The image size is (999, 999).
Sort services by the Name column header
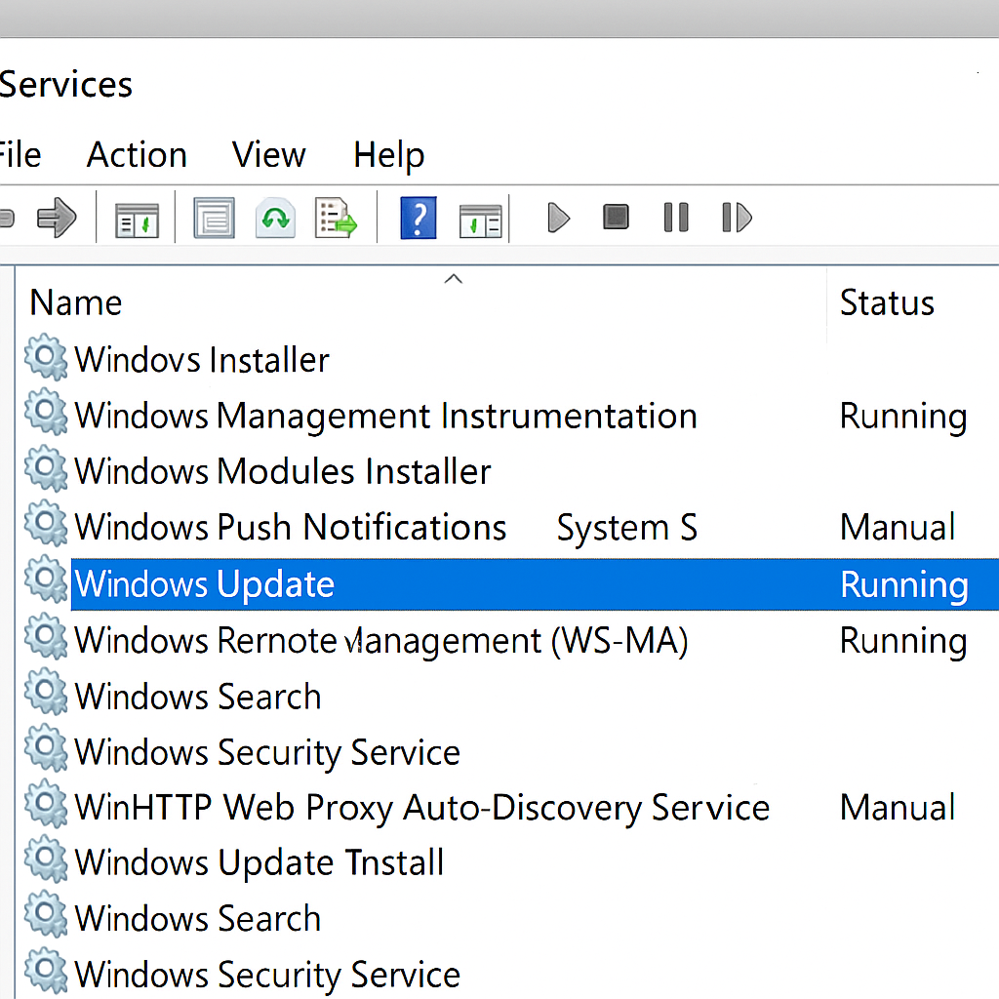76,302
